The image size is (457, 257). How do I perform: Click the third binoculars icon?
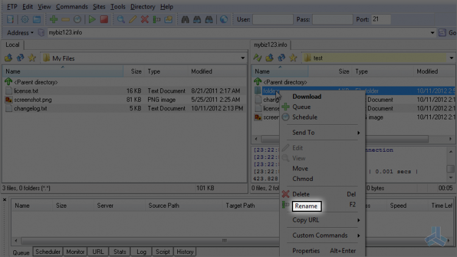tap(209, 19)
